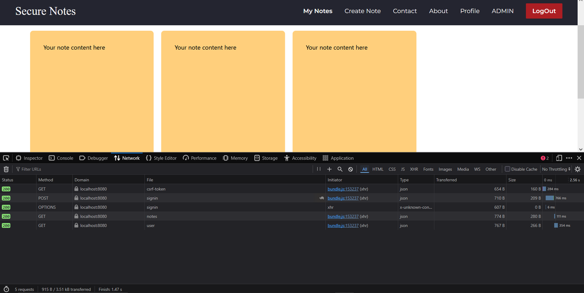Image resolution: width=584 pixels, height=293 pixels.
Task: Select the All filter
Action: (365, 169)
